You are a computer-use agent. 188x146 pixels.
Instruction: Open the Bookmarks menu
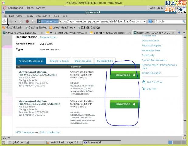pos(43,16)
